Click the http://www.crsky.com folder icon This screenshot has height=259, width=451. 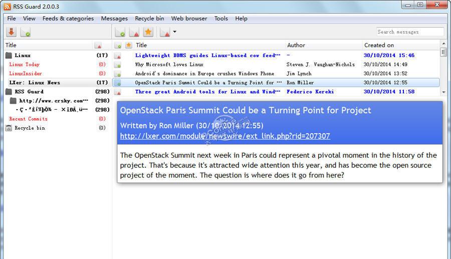point(13,101)
